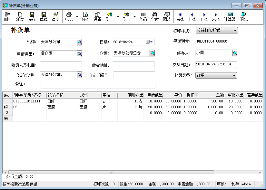The image size is (266, 190).
Task: Open the 条码 barcode tool
Action: point(143,17)
